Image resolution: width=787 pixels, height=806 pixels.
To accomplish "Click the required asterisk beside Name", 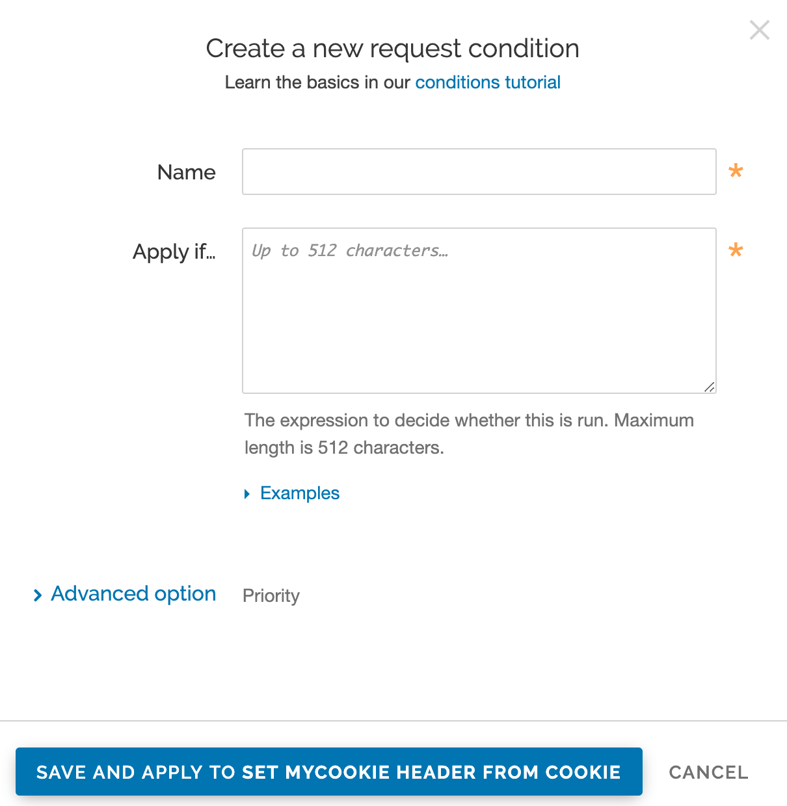I will point(735,171).
